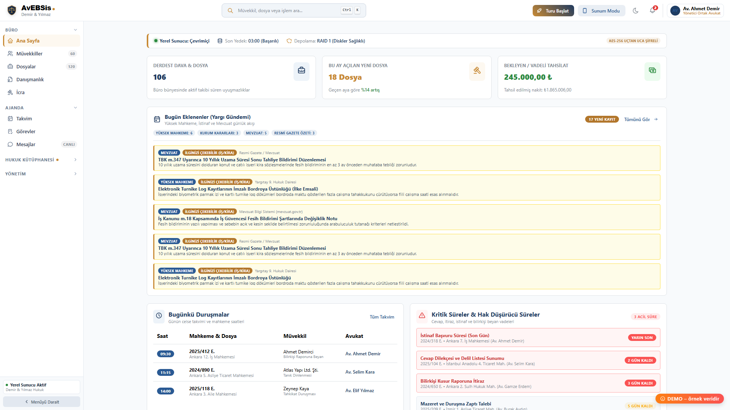Open notifications bell
The width and height of the screenshot is (730, 410).
652,11
